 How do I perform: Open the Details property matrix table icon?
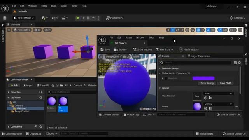pos(235,63)
